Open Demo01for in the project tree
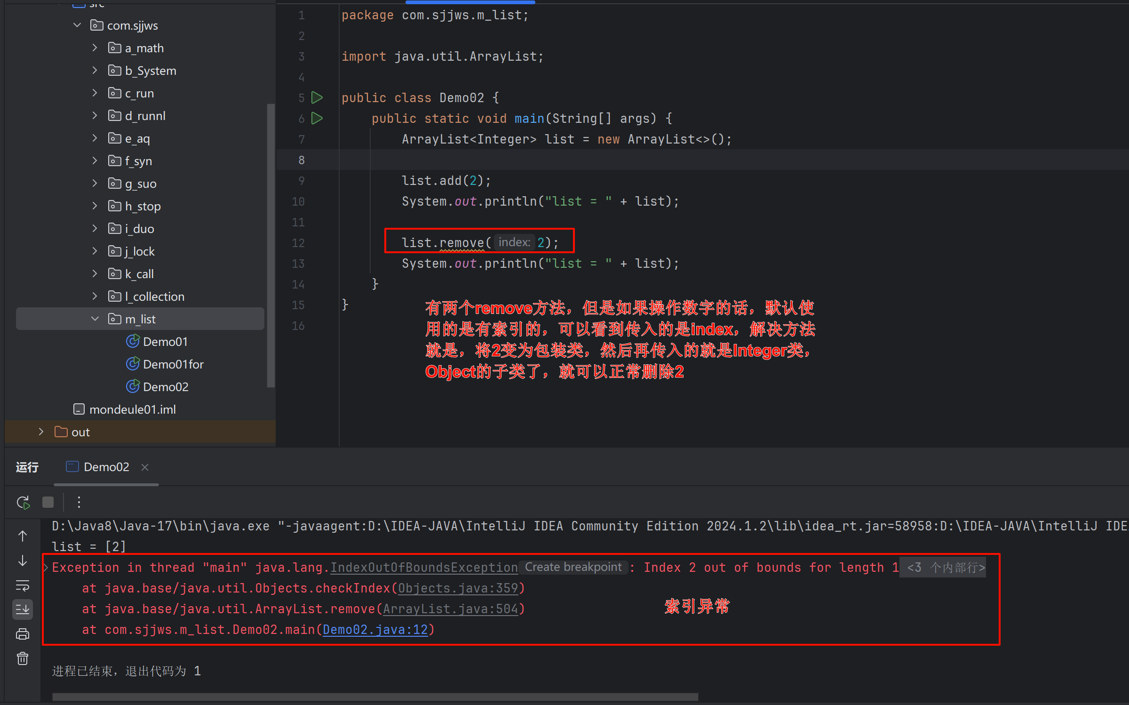The width and height of the screenshot is (1129, 705). coord(173,364)
